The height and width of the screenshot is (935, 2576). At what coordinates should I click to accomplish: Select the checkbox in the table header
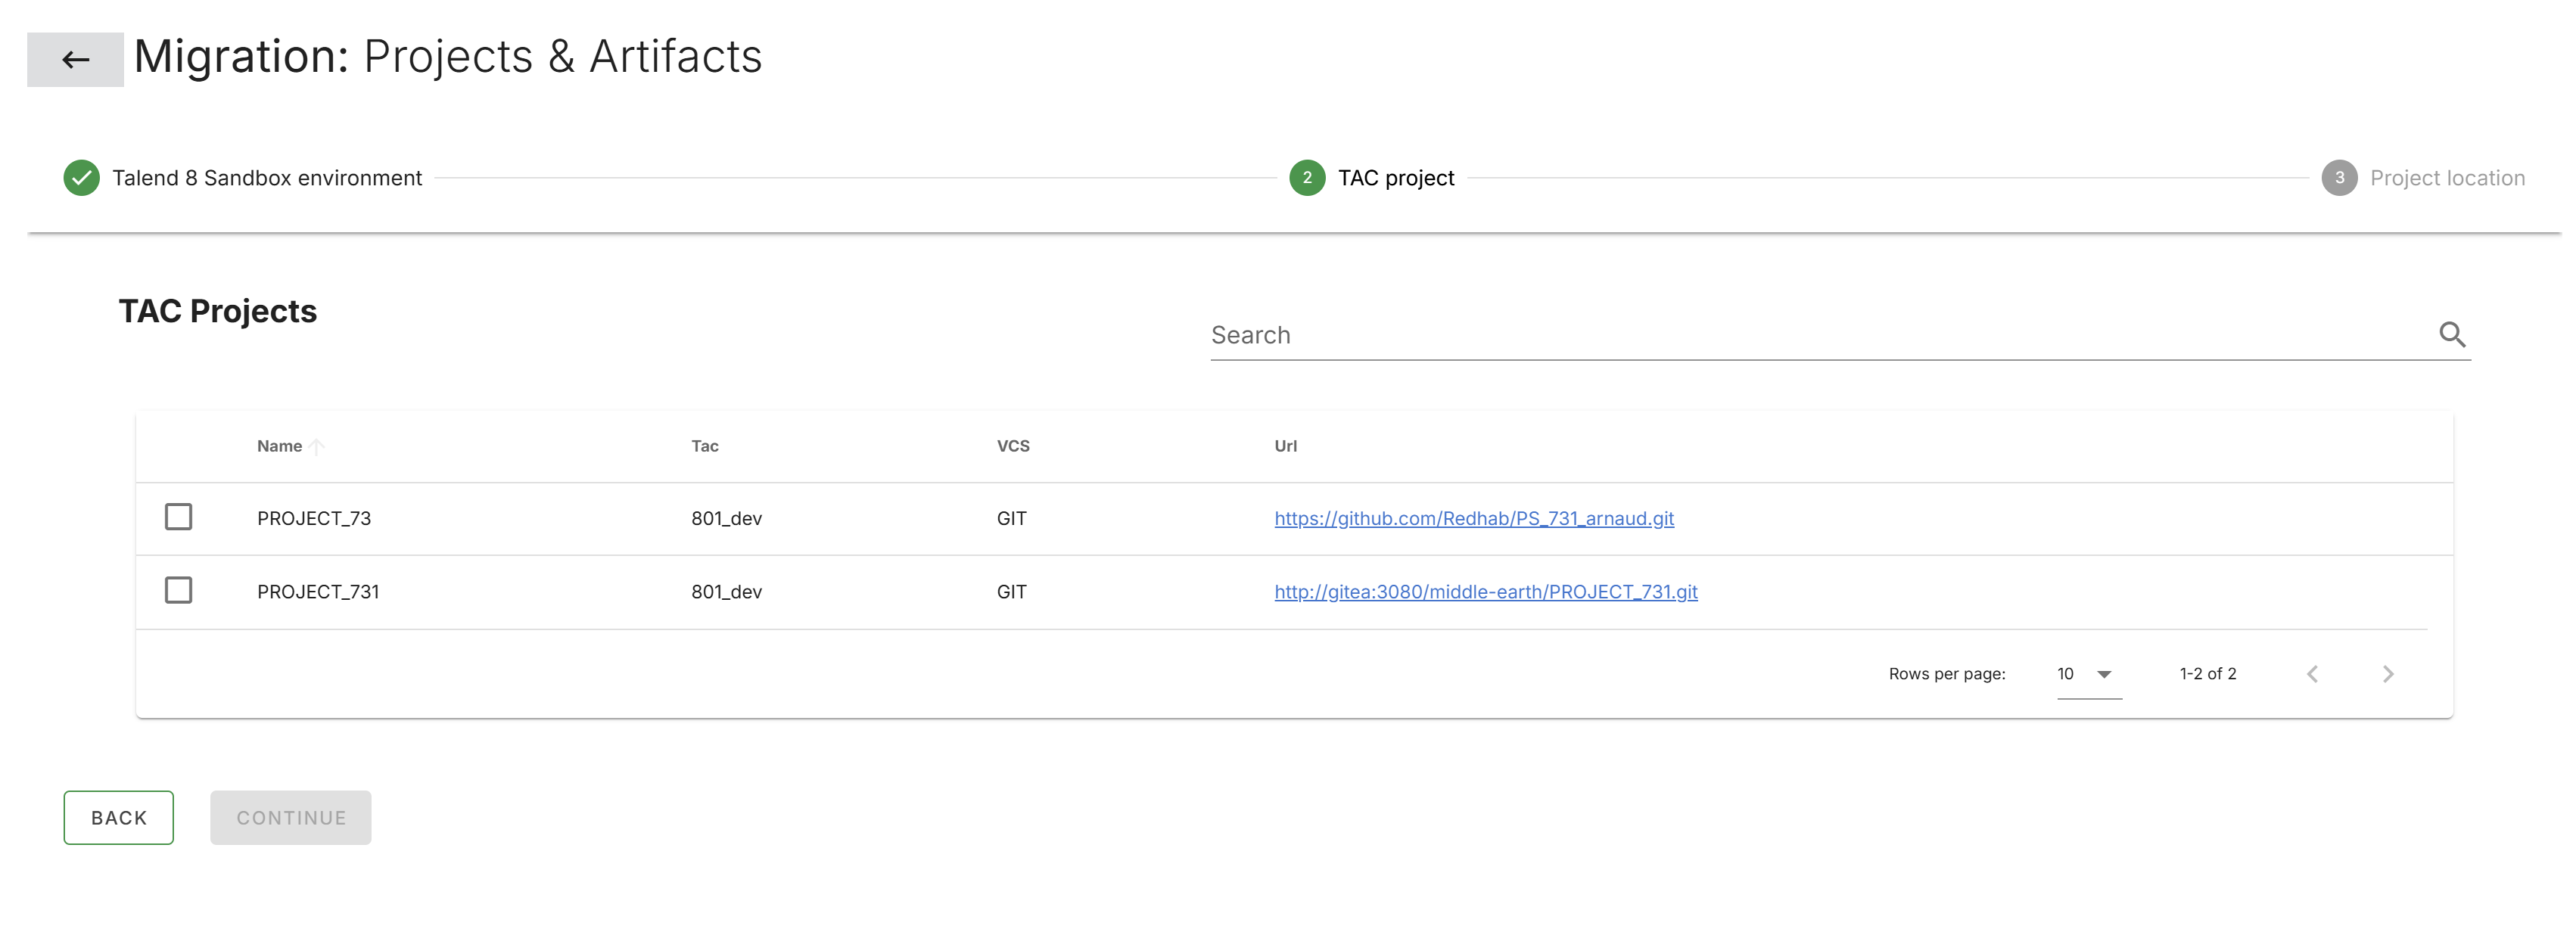[x=178, y=446]
